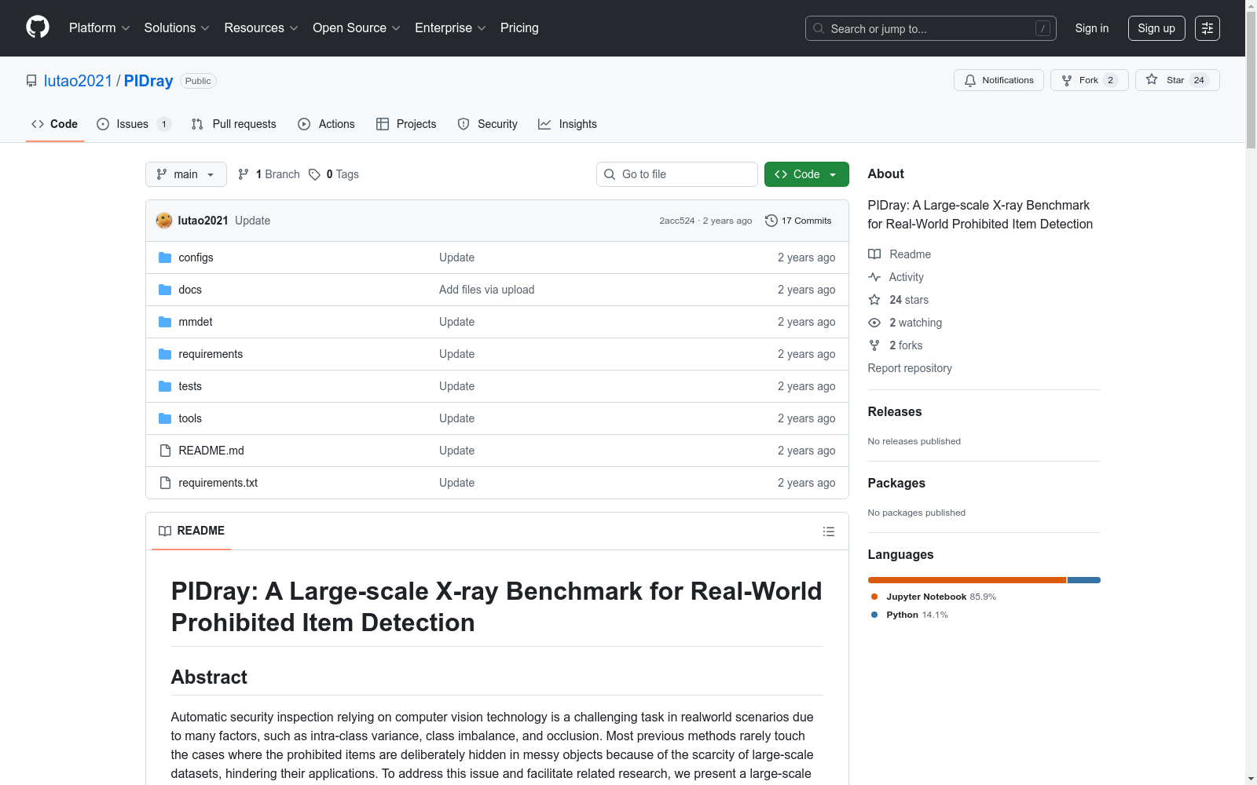Expand the Solutions menu

pyautogui.click(x=177, y=28)
